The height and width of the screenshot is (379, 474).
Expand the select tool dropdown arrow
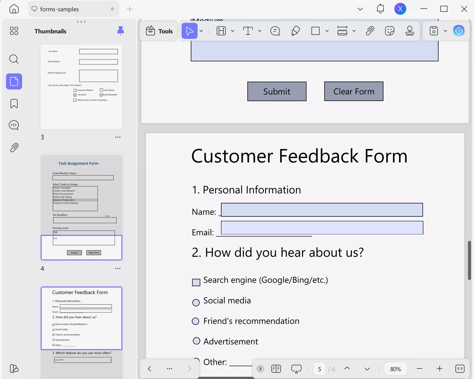(201, 31)
